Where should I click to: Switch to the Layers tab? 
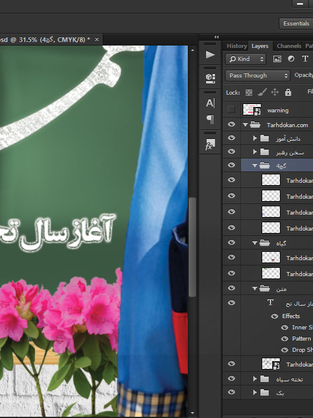(260, 46)
